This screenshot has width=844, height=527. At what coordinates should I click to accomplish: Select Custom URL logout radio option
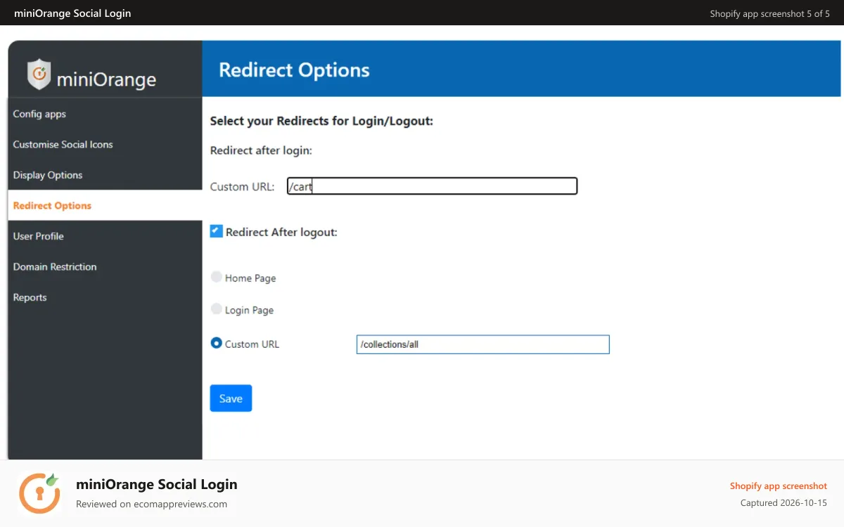(x=217, y=343)
